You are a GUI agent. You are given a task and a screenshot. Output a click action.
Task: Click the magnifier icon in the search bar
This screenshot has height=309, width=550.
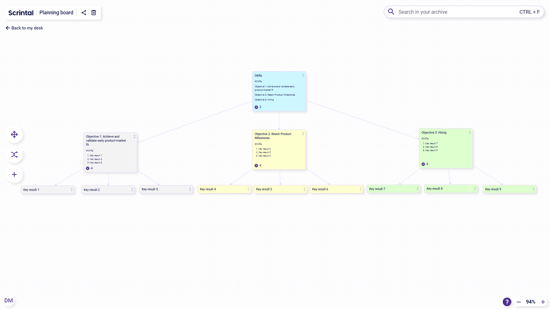[391, 12]
